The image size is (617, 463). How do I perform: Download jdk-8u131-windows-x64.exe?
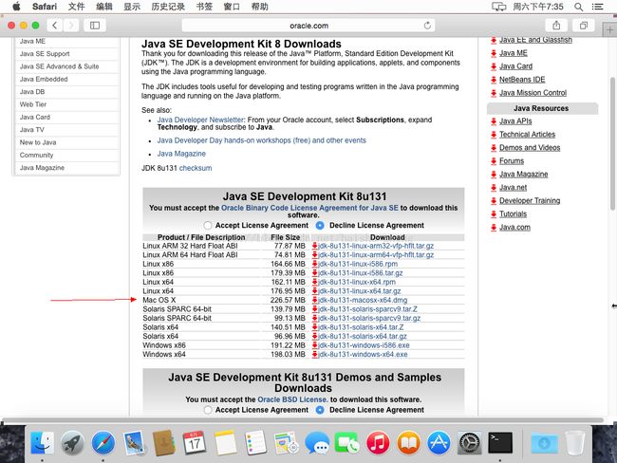coord(363,355)
